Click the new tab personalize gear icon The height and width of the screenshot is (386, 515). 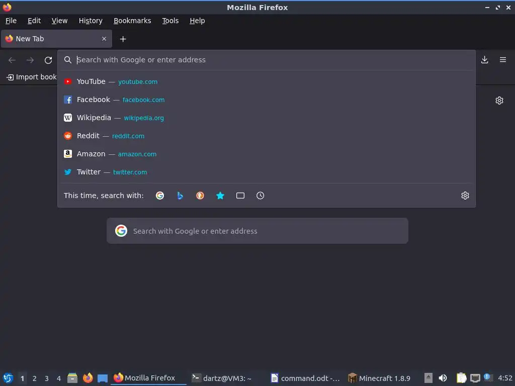[499, 101]
